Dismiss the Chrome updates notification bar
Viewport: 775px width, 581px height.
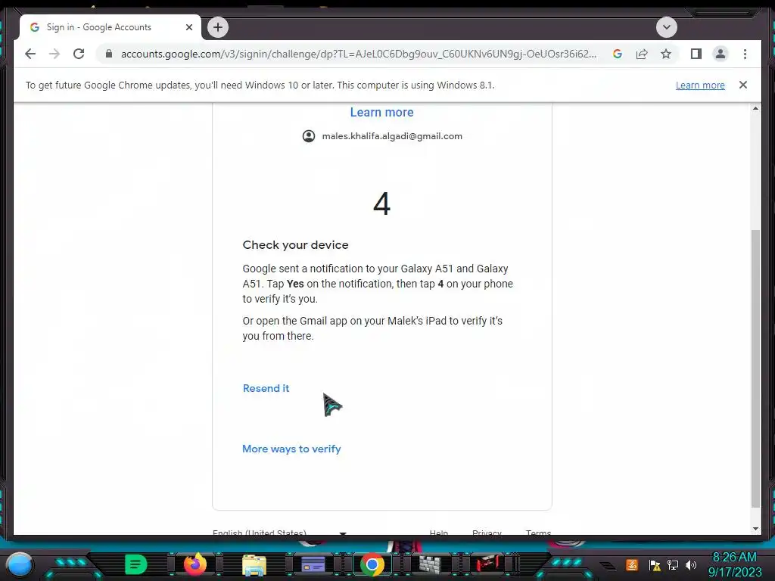pos(743,85)
